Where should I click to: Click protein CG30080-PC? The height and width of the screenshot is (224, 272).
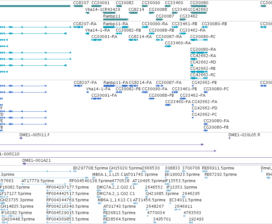[206, 92]
